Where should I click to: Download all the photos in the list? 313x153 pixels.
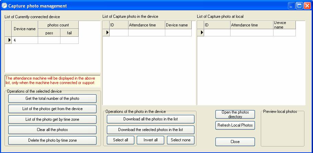(x=150, y=119)
